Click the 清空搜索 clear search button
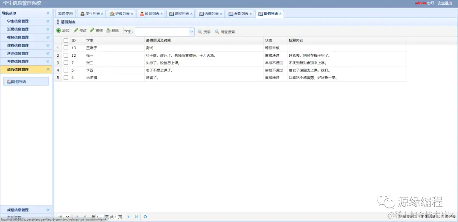The height and width of the screenshot is (222, 458). (225, 32)
